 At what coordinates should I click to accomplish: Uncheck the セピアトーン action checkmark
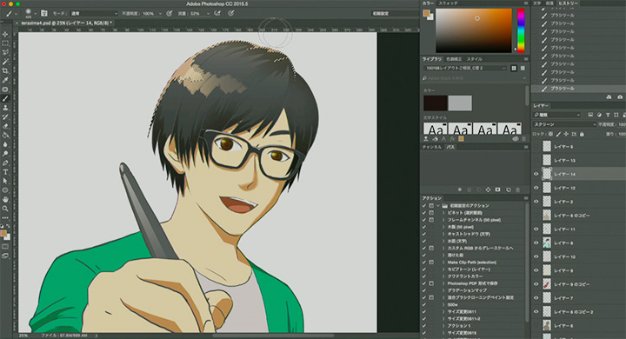[424, 269]
